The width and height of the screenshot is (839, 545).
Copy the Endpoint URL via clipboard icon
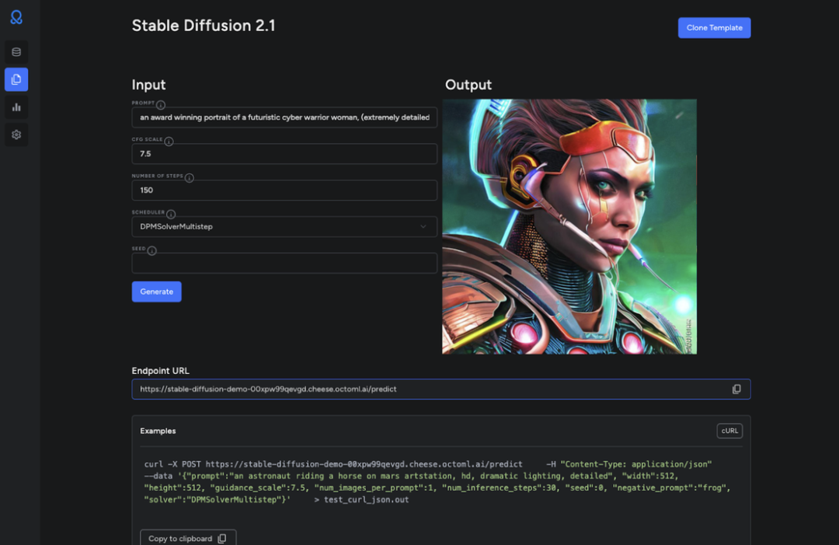[x=736, y=390]
